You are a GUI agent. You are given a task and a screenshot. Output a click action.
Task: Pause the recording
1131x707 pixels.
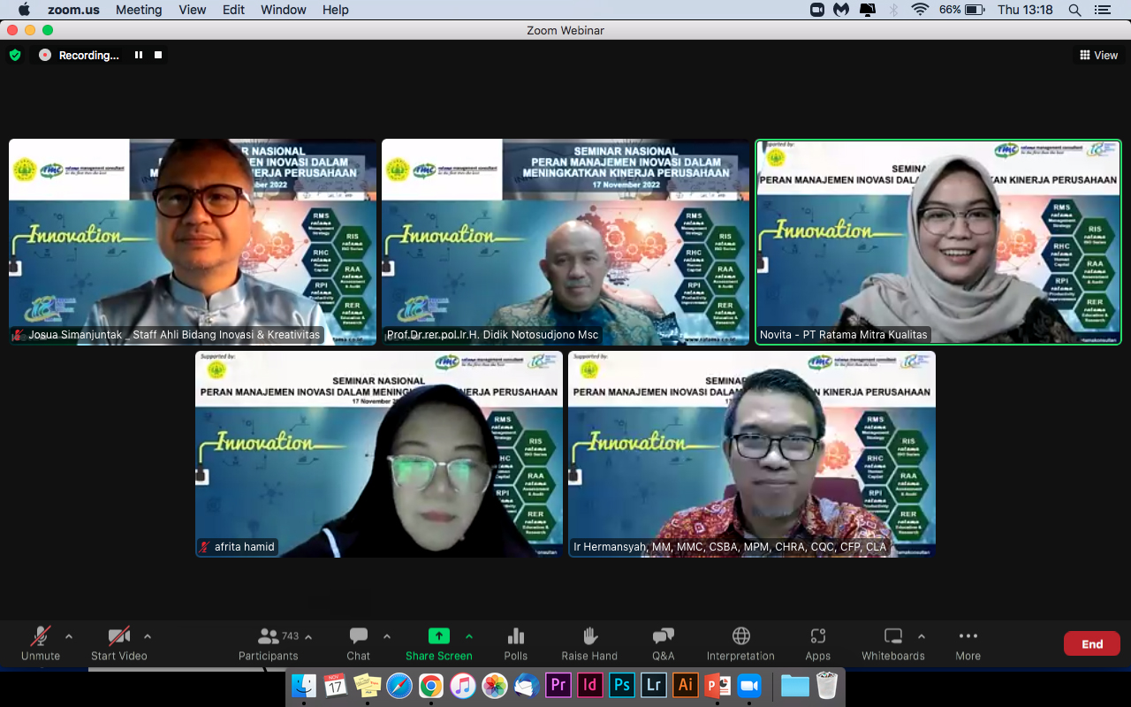click(x=139, y=55)
